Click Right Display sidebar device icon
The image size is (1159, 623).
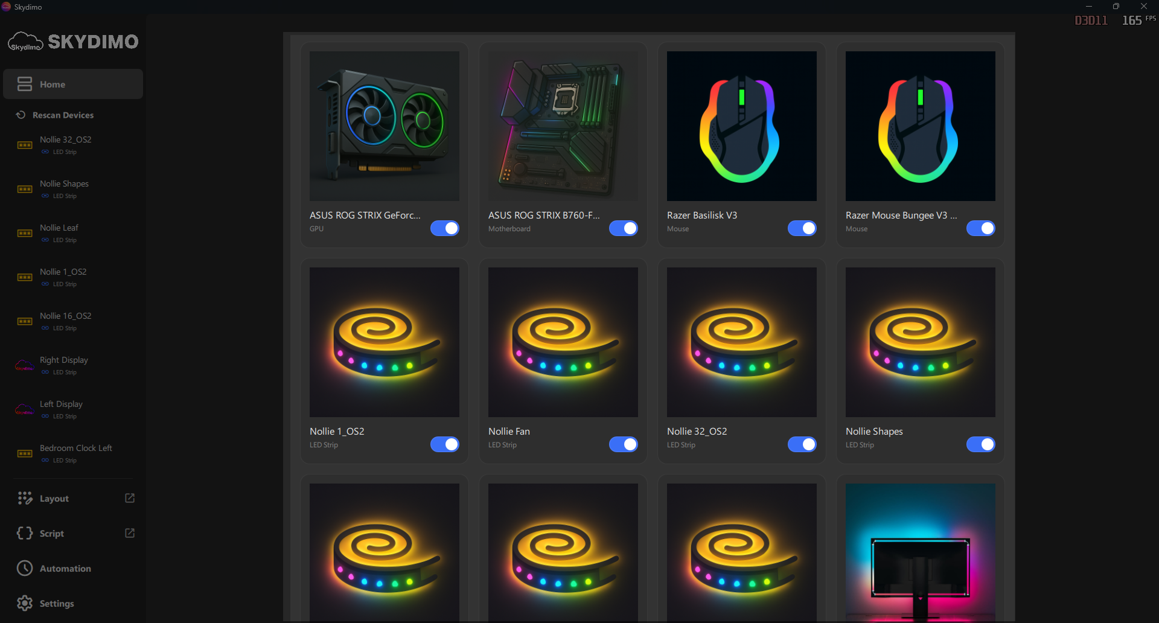[x=25, y=365]
